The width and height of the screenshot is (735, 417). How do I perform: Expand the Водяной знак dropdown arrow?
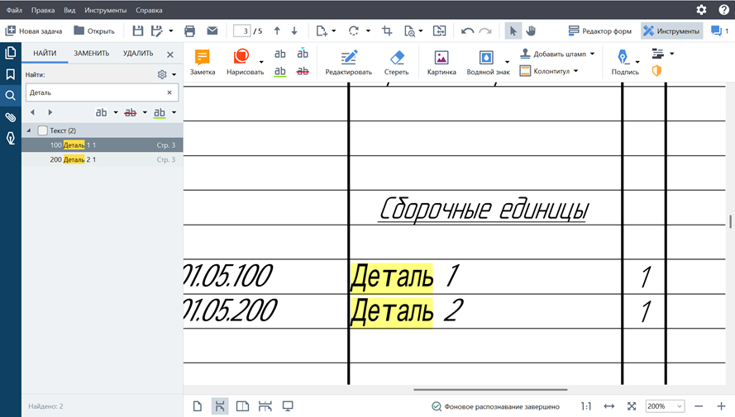click(507, 62)
